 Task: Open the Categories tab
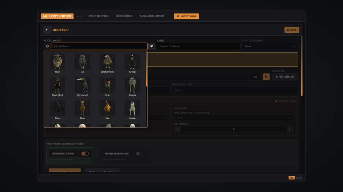tap(124, 16)
